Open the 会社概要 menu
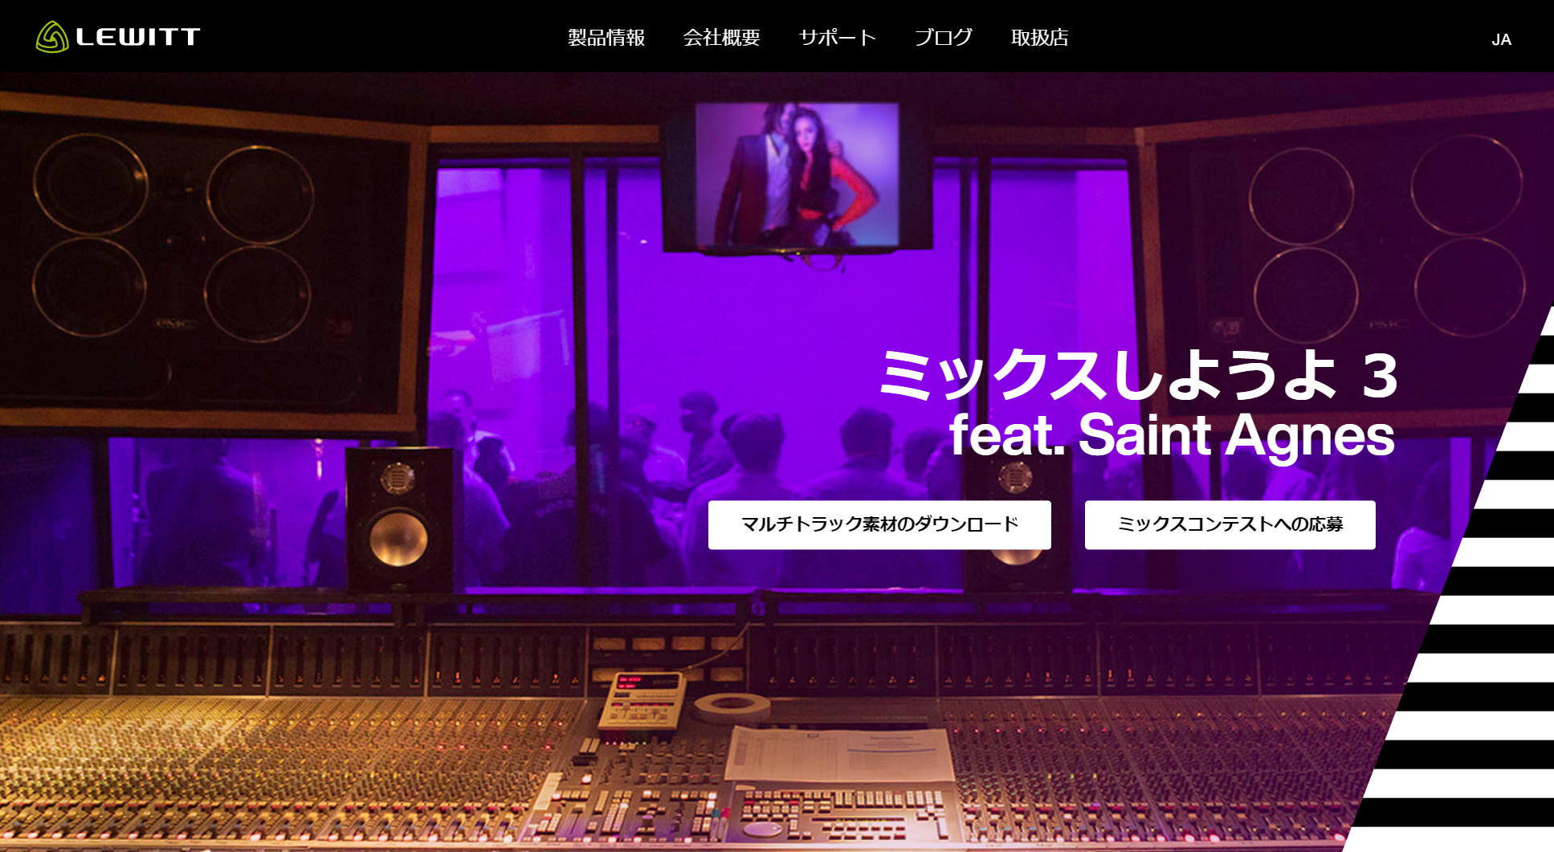Screen dimensions: 1554x852 click(x=721, y=38)
